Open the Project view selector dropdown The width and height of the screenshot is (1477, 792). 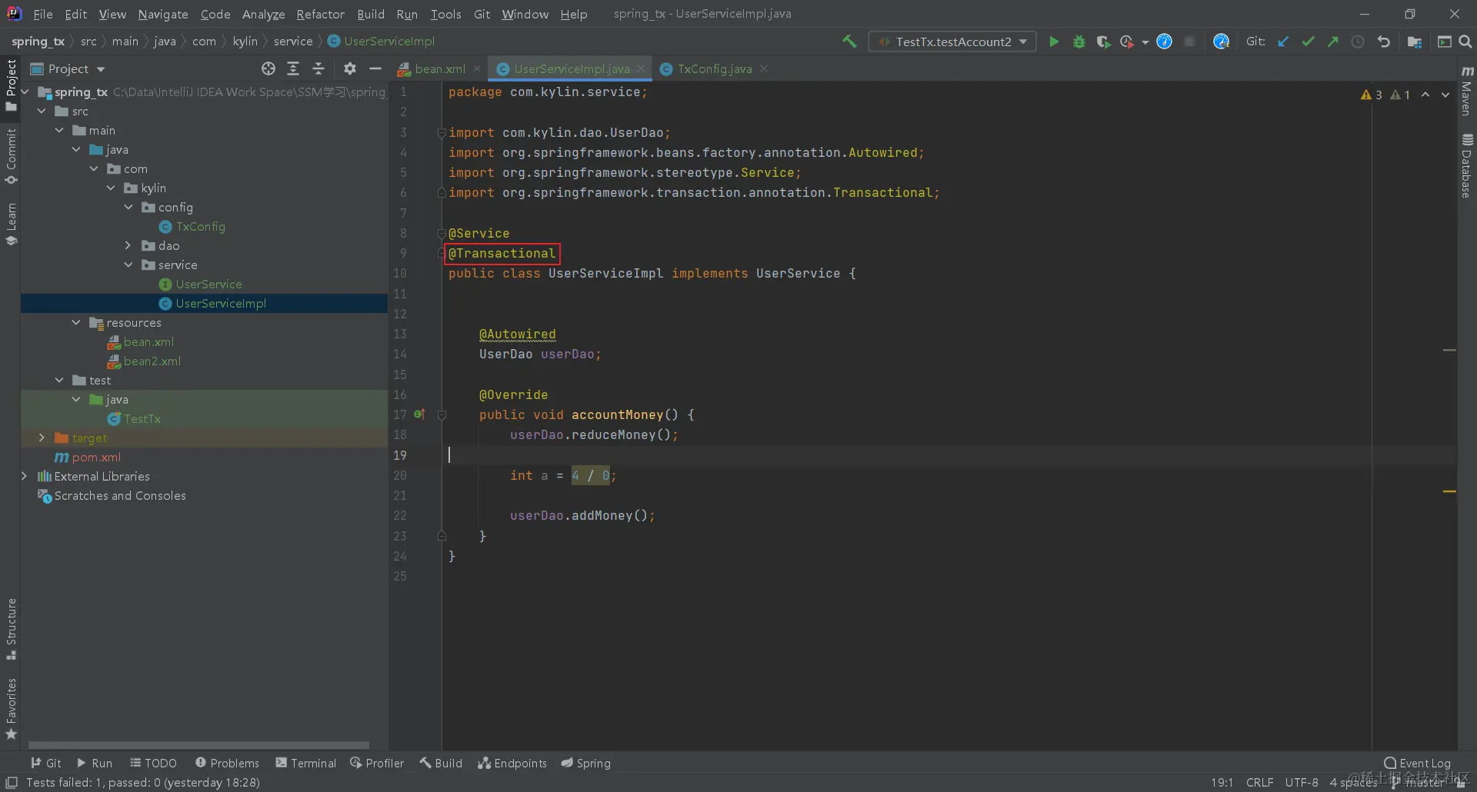coord(68,69)
